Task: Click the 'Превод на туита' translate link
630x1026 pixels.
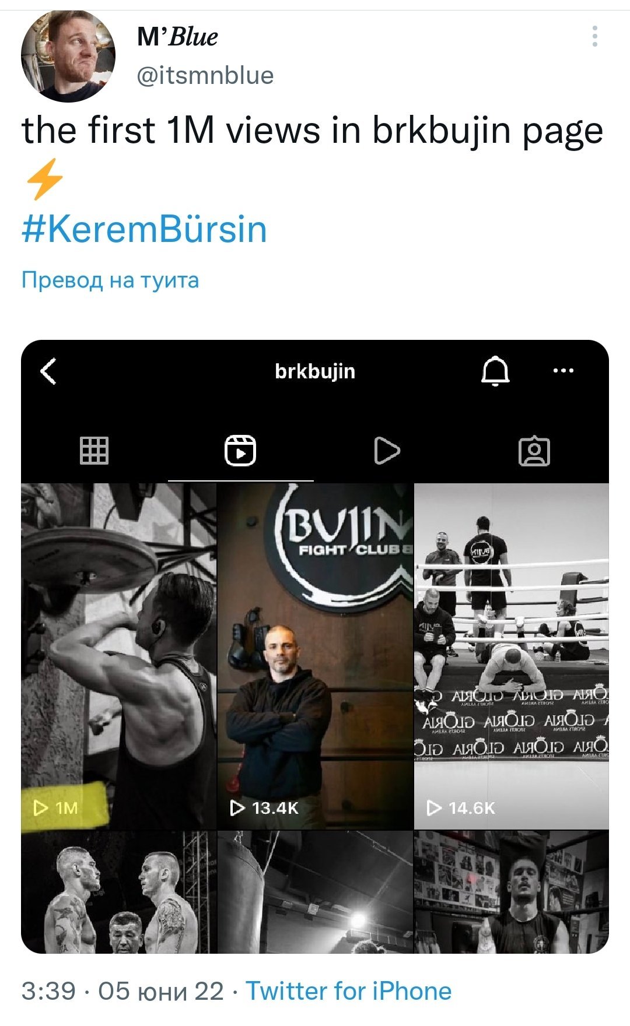Action: pyautogui.click(x=110, y=280)
